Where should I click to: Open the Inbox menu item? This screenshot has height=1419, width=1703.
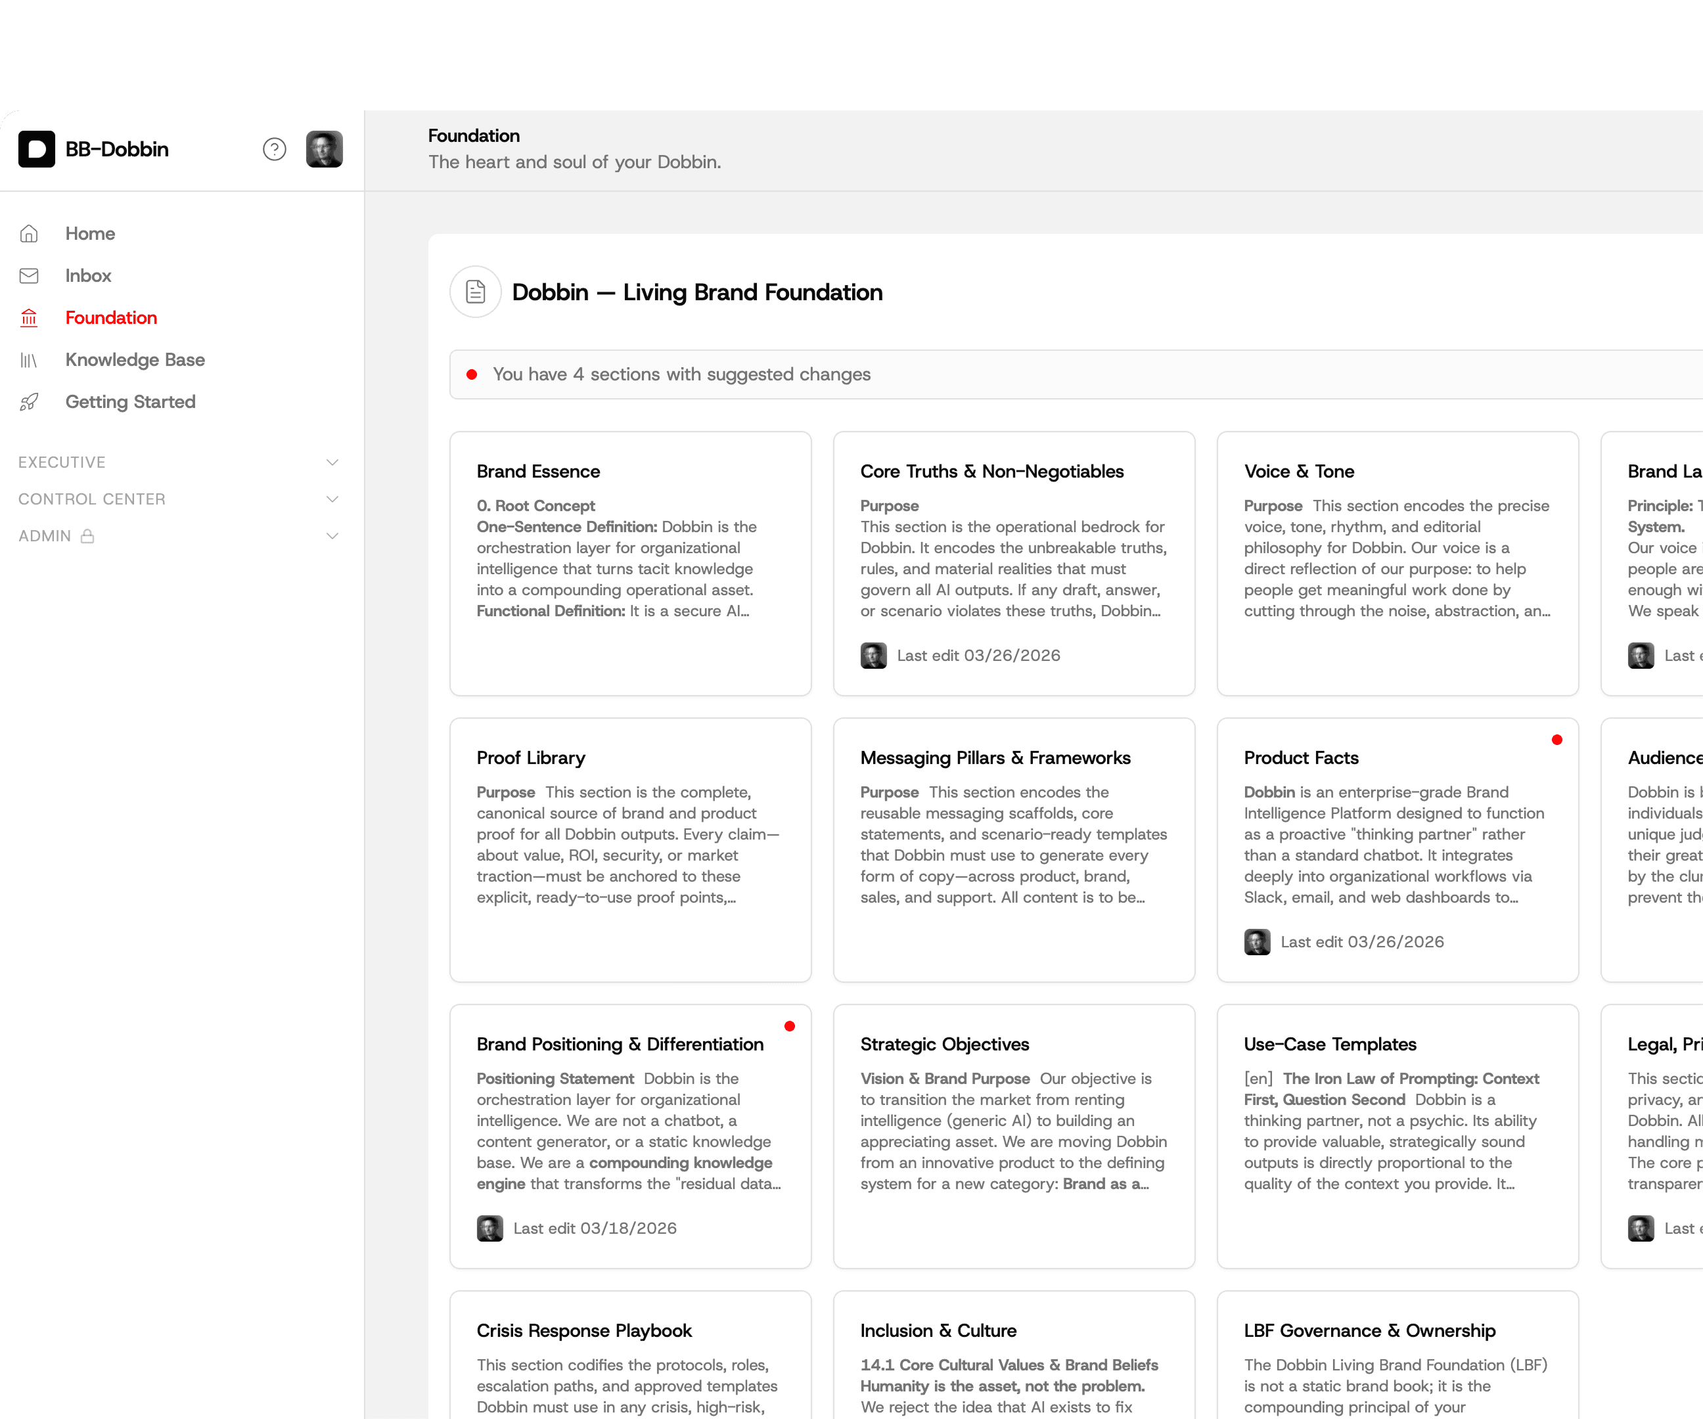[89, 276]
